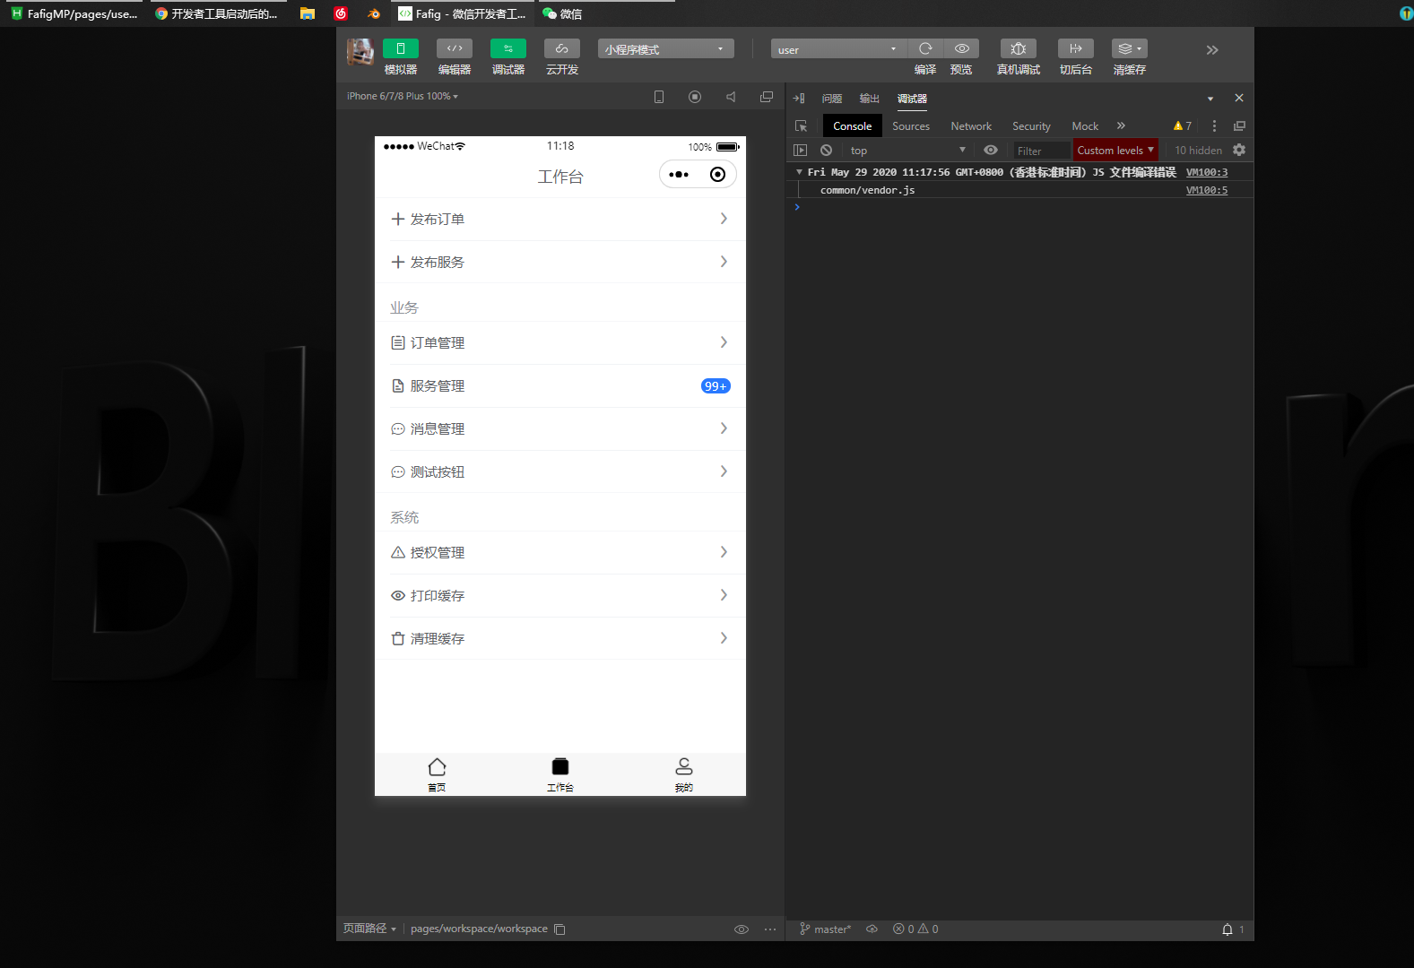Click the record/stop circle icon in simulator bar

coord(695,97)
